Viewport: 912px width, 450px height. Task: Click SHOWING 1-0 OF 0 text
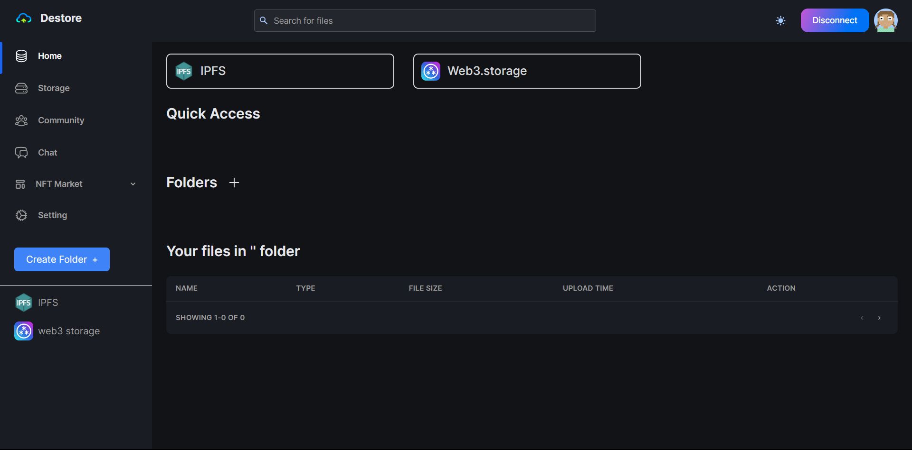pos(210,318)
